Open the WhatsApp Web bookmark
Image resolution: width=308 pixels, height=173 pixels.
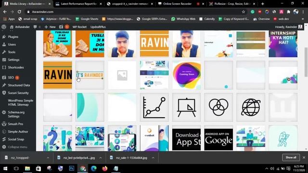(183, 19)
